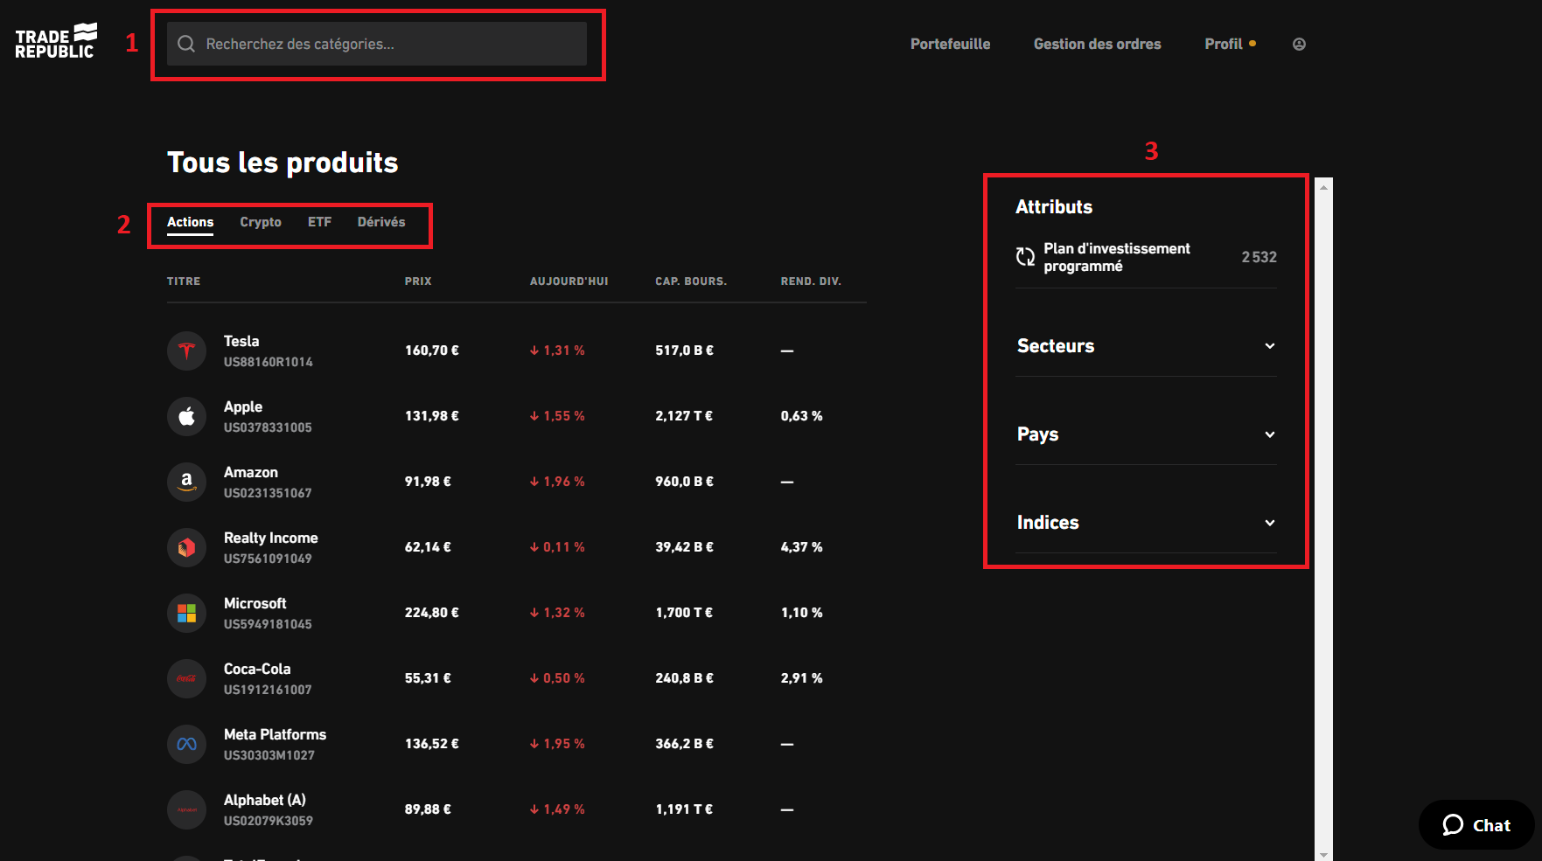Screen dimensions: 1542x861
Task: Click the chat bubble icon
Action: point(1453,825)
